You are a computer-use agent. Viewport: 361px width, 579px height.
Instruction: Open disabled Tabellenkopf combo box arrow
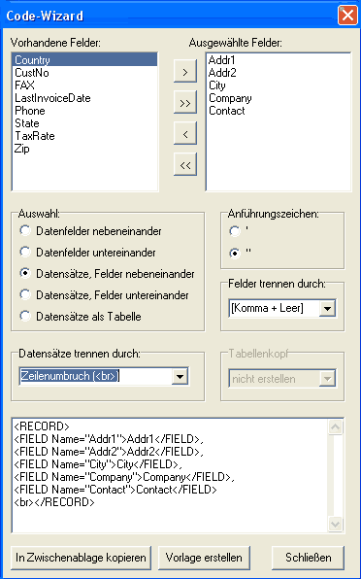pyautogui.click(x=327, y=379)
